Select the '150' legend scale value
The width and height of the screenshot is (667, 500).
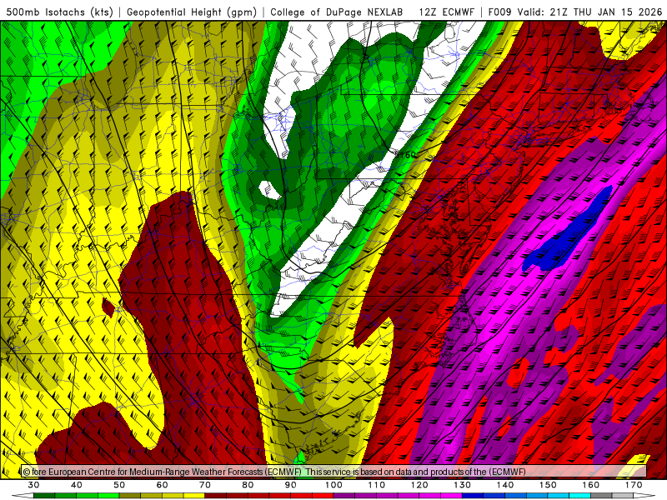point(549,485)
